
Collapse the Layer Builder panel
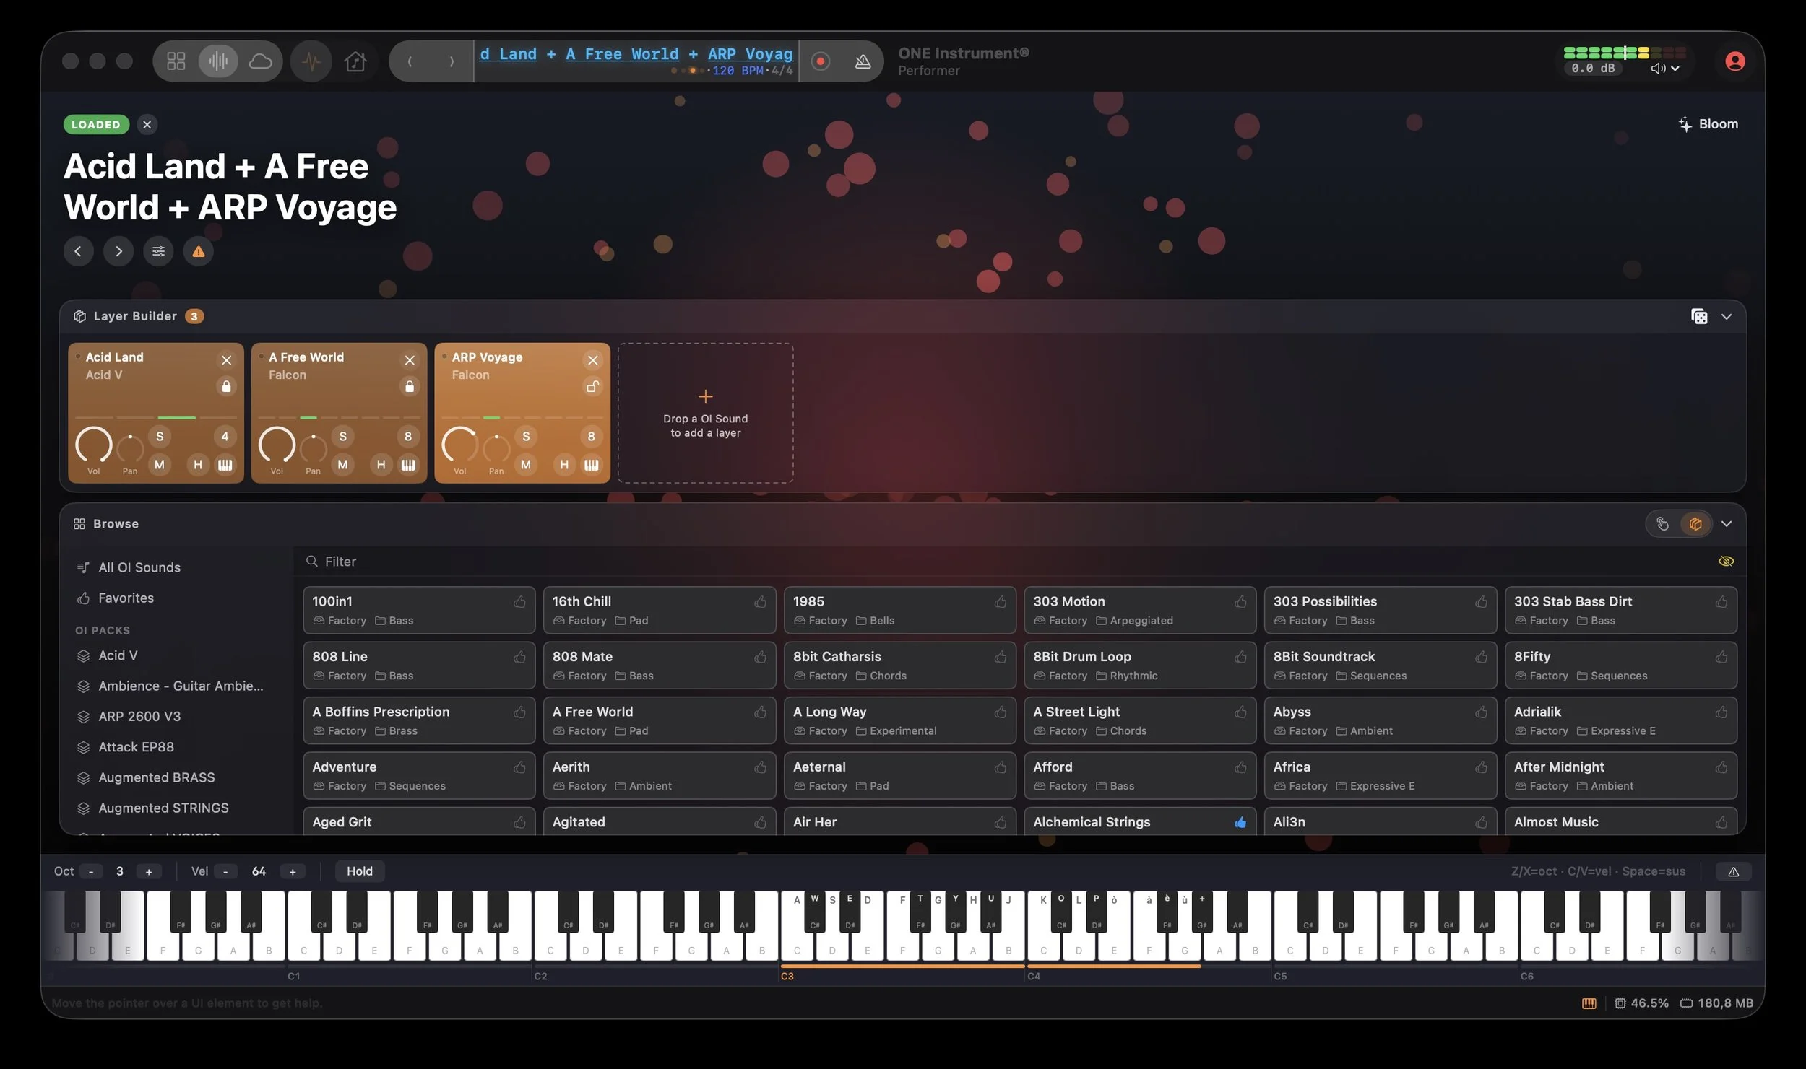click(1727, 316)
